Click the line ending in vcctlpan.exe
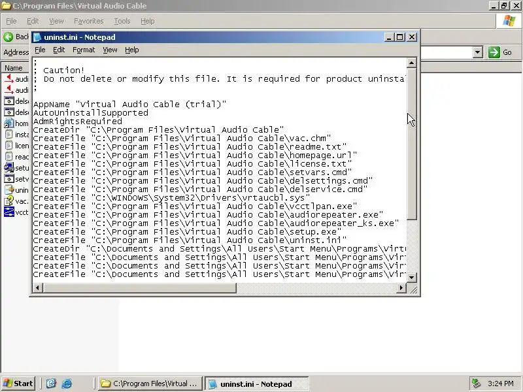Screen dimensions: 523x392 coord(195,206)
